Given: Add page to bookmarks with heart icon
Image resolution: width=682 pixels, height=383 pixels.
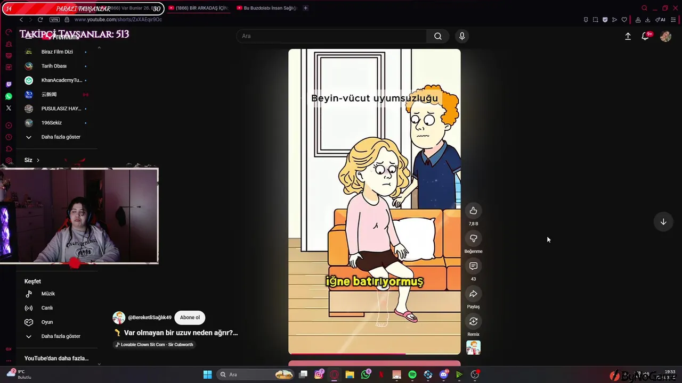Looking at the screenshot, I should tap(624, 20).
